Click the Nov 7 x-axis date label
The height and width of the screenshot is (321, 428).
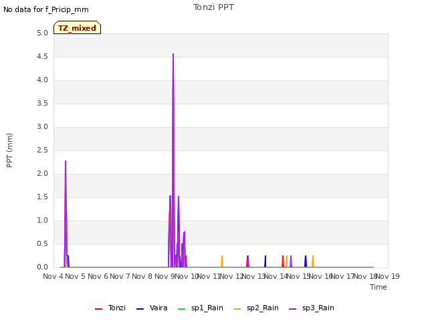click(120, 276)
